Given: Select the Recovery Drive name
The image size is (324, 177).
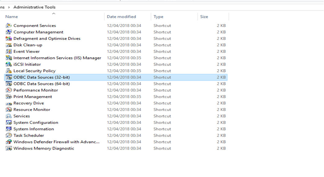Looking at the screenshot, I should click(29, 103).
